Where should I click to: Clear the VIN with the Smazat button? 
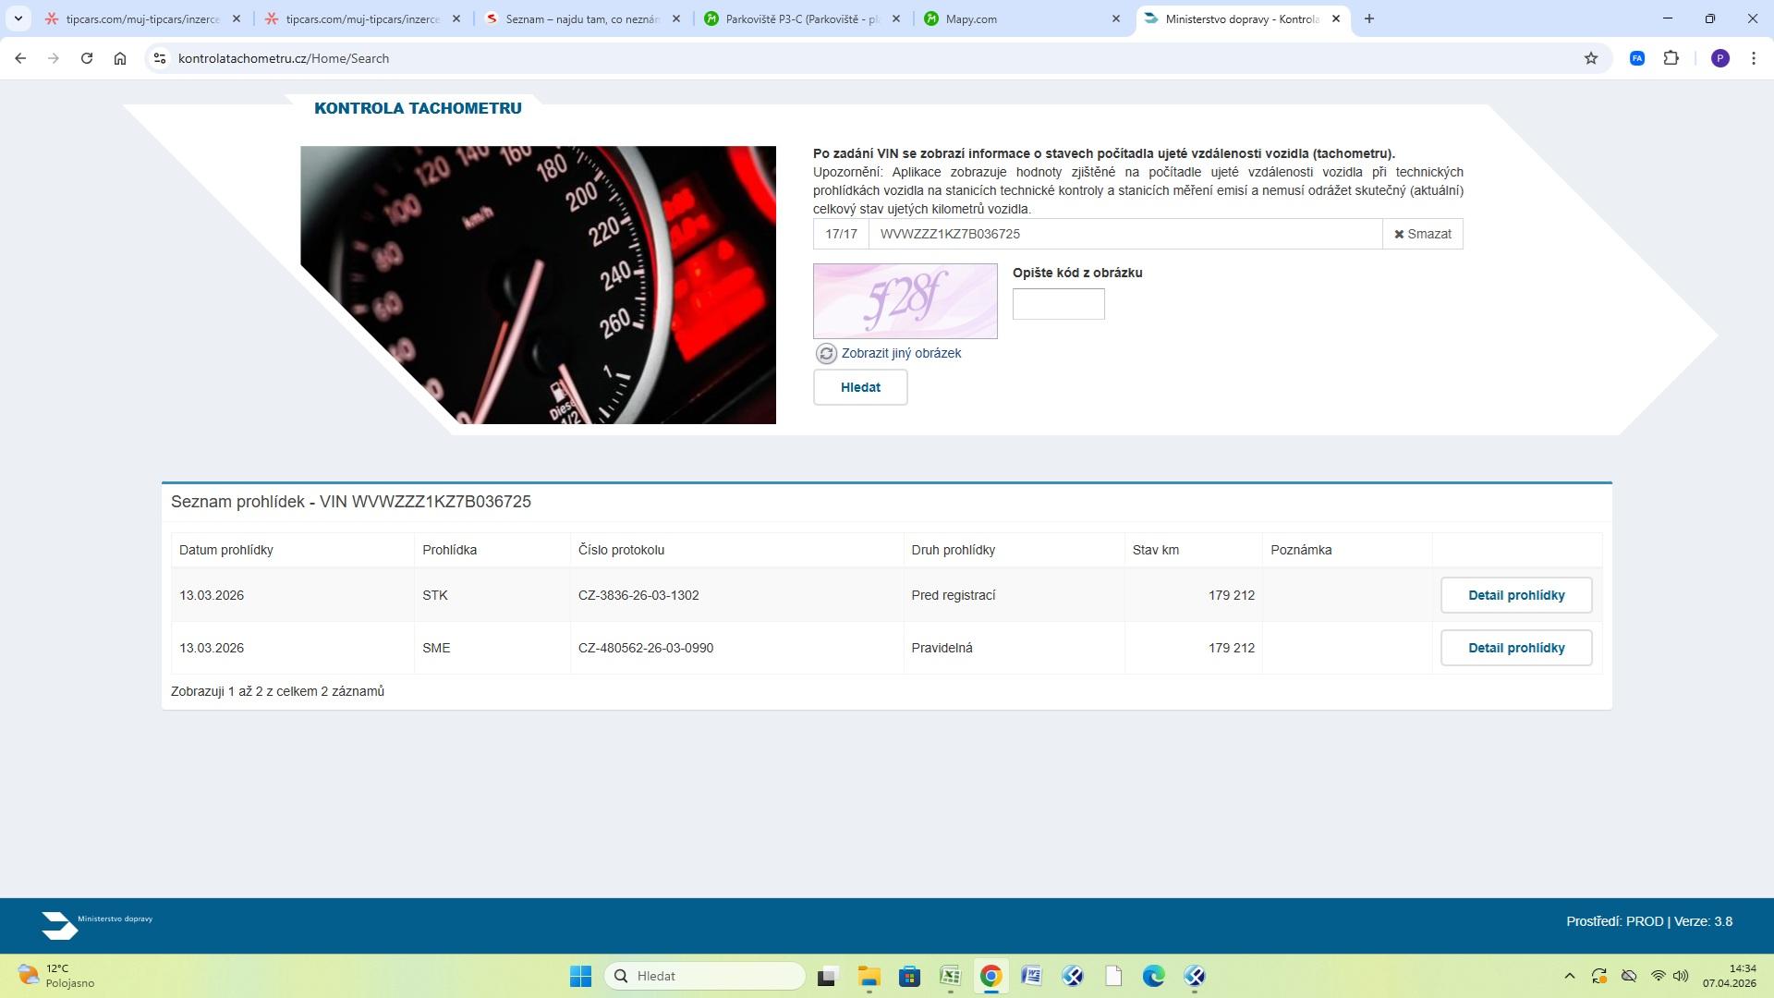pos(1422,234)
